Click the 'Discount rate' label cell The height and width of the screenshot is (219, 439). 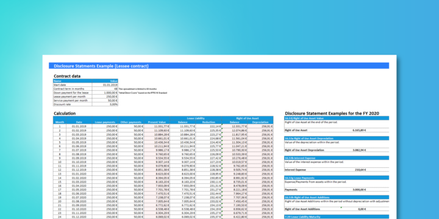click(x=73, y=104)
